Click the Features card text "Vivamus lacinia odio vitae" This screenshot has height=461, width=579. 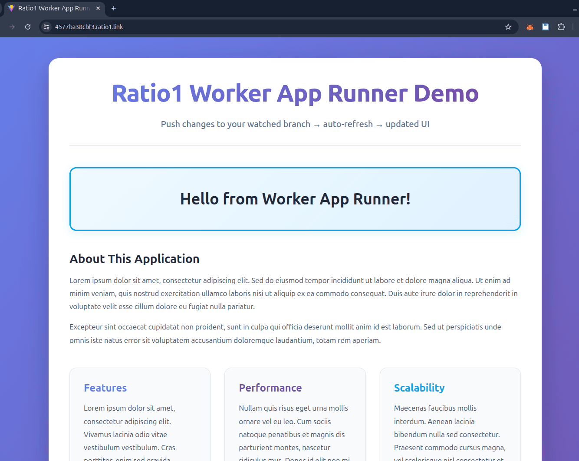click(125, 435)
